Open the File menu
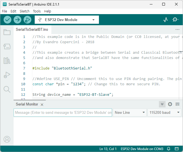 tap(4, 11)
